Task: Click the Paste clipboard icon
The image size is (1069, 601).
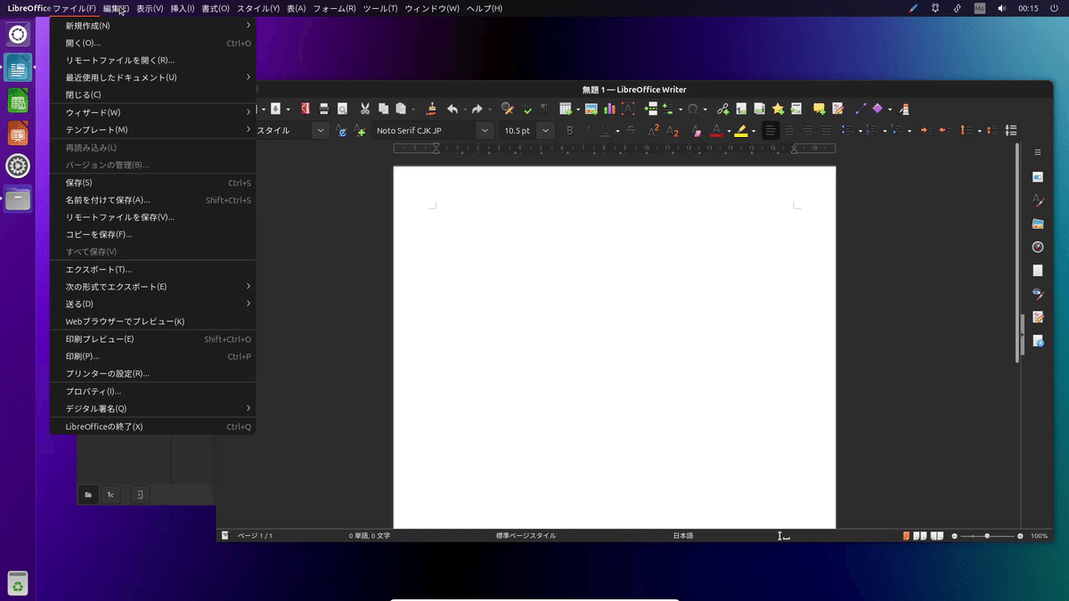Action: tap(401, 109)
